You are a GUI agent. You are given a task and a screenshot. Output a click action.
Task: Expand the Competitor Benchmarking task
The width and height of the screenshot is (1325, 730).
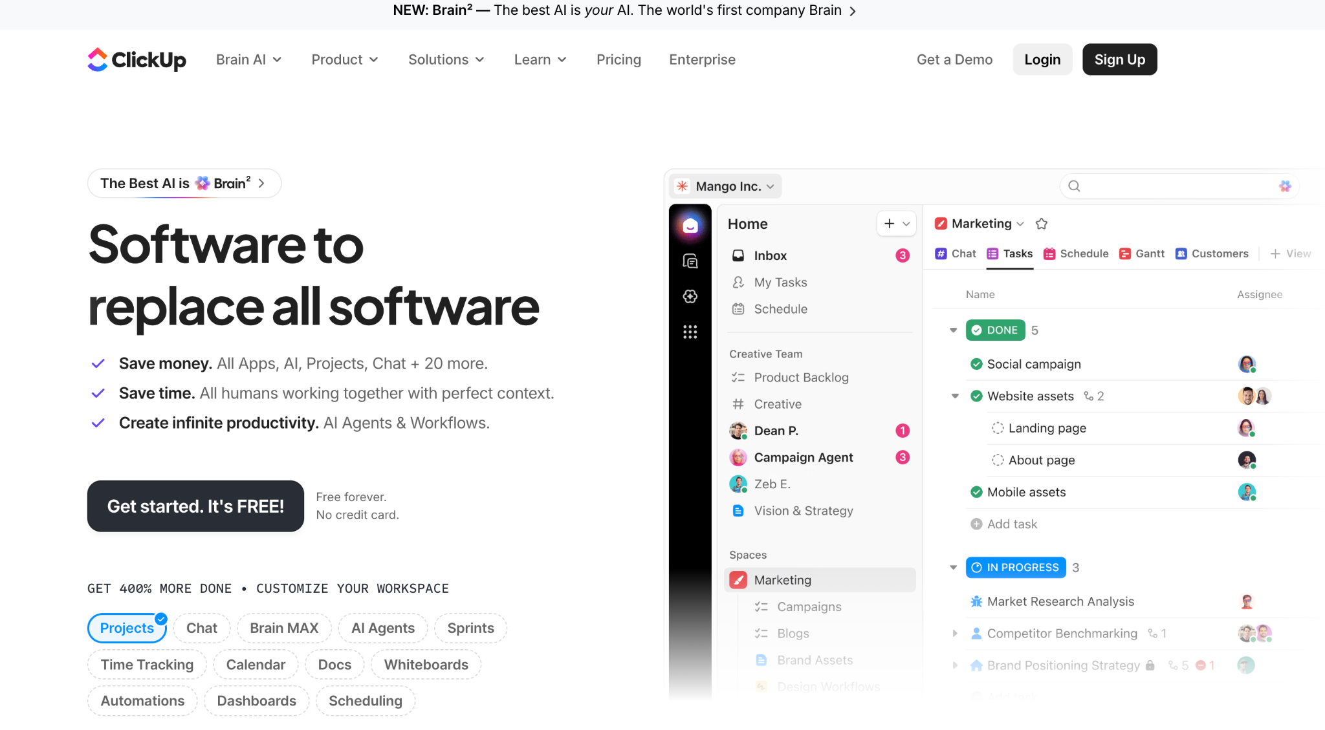(955, 634)
